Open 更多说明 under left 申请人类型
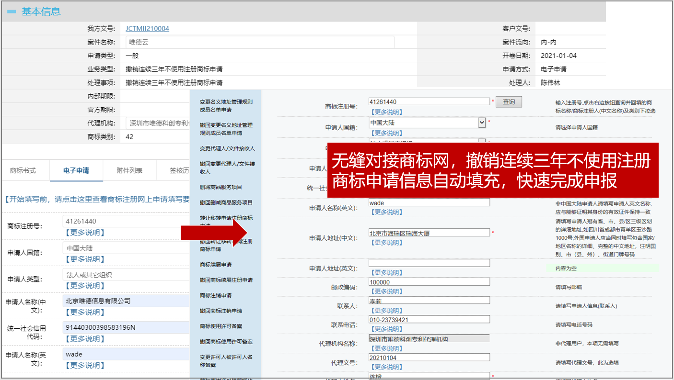 coord(85,286)
